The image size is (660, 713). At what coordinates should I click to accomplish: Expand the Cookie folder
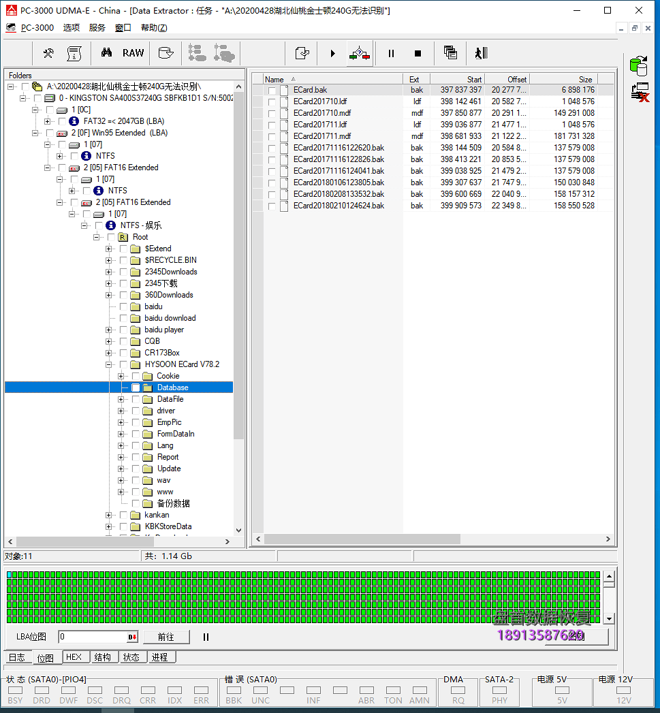[121, 376]
